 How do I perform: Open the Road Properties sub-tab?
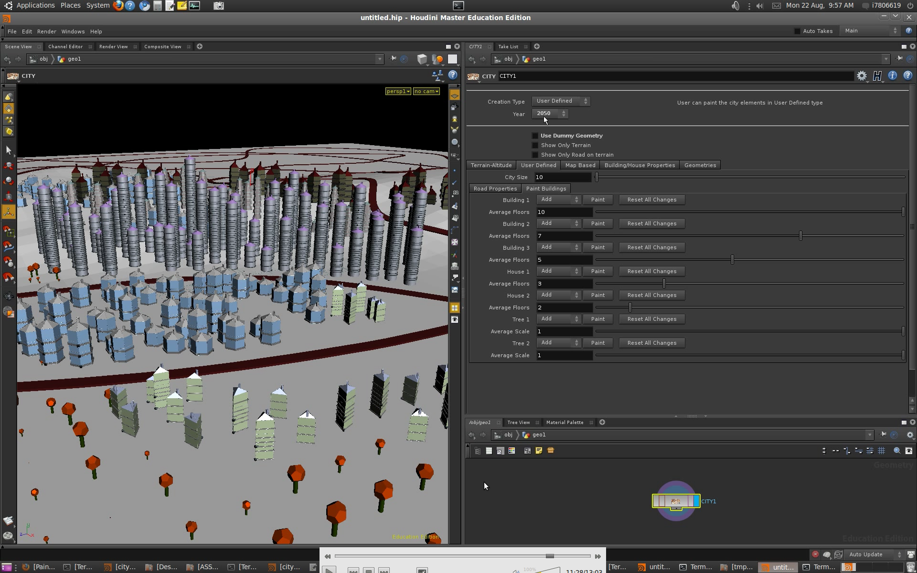[x=495, y=189]
